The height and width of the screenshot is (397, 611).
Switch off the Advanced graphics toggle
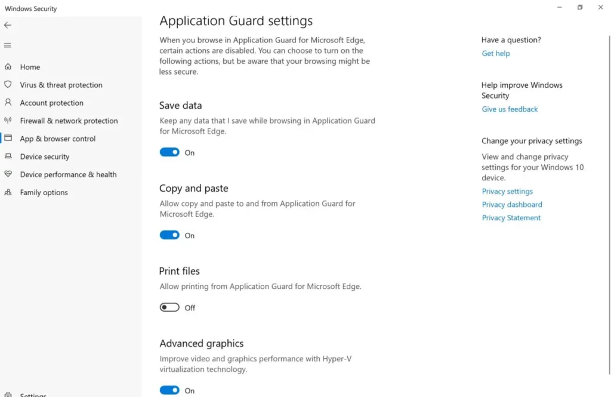coord(169,390)
